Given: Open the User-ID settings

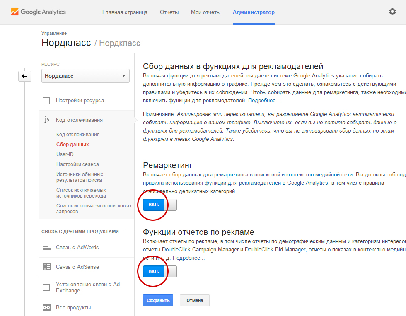Looking at the screenshot, I should pos(65,154).
